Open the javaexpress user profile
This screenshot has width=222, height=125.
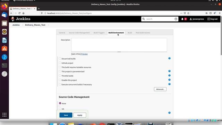click(x=197, y=19)
